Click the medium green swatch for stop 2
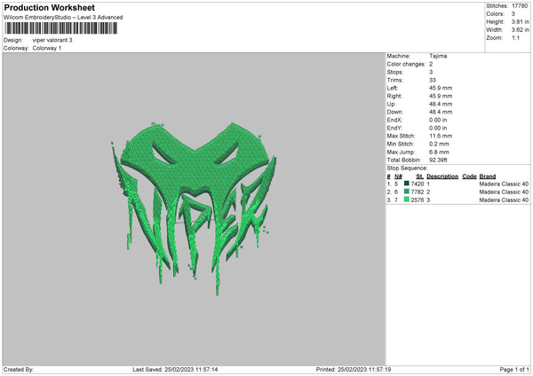This screenshot has width=533, height=376. coord(406,192)
